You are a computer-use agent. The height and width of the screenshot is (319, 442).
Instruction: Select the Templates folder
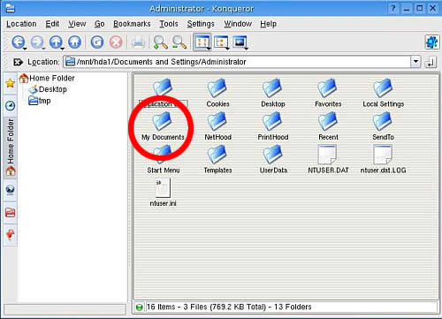[x=217, y=159]
